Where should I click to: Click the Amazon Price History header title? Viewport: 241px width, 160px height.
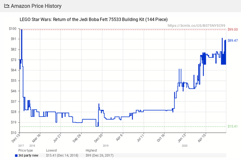click(x=35, y=7)
